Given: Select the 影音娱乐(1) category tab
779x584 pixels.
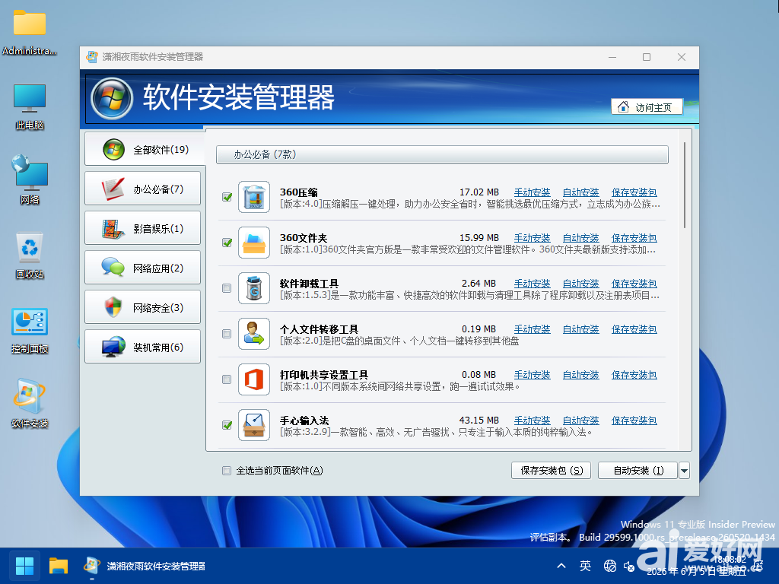Looking at the screenshot, I should pyautogui.click(x=142, y=228).
